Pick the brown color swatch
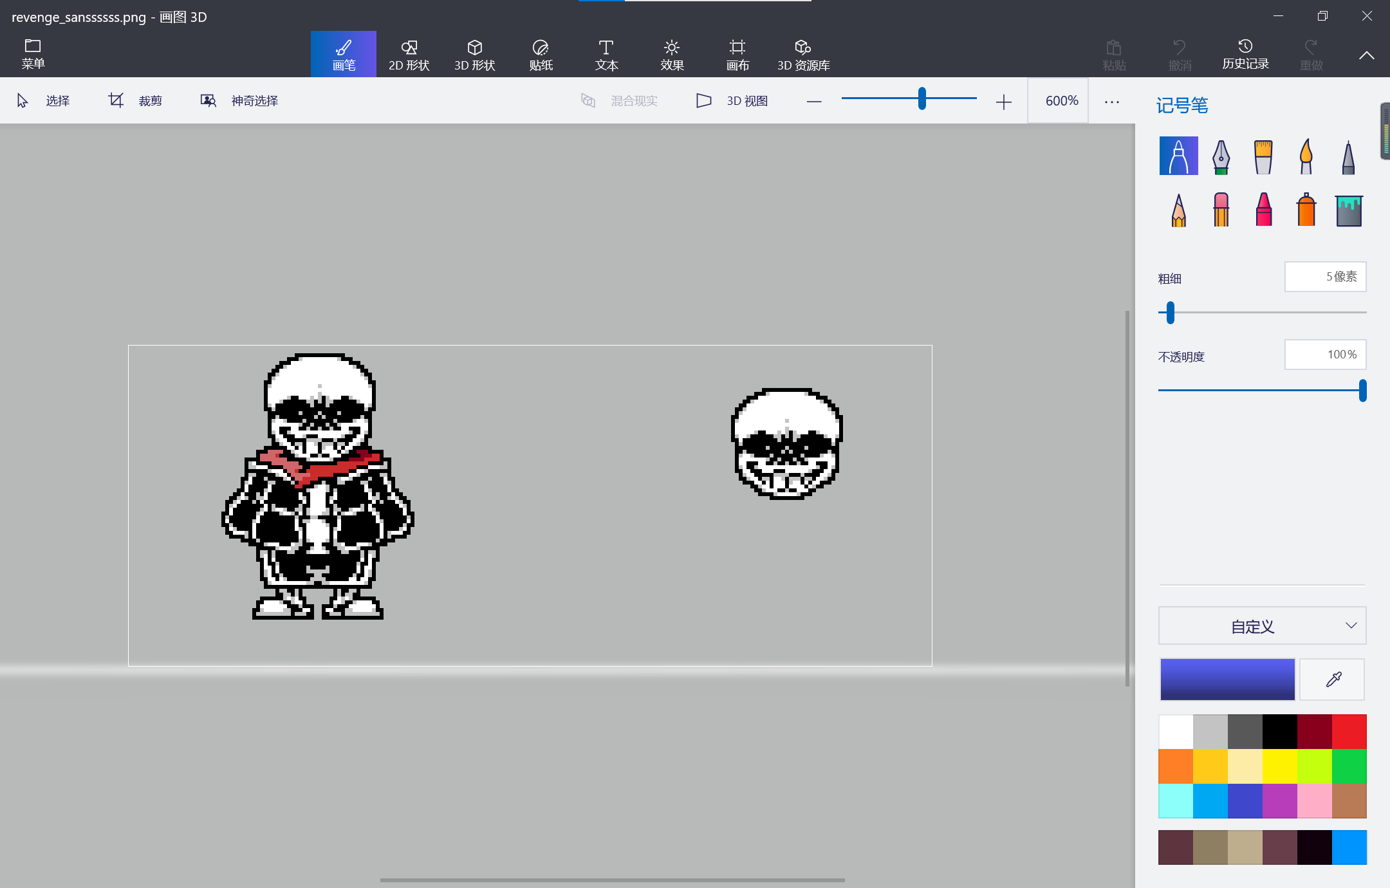 click(1349, 801)
